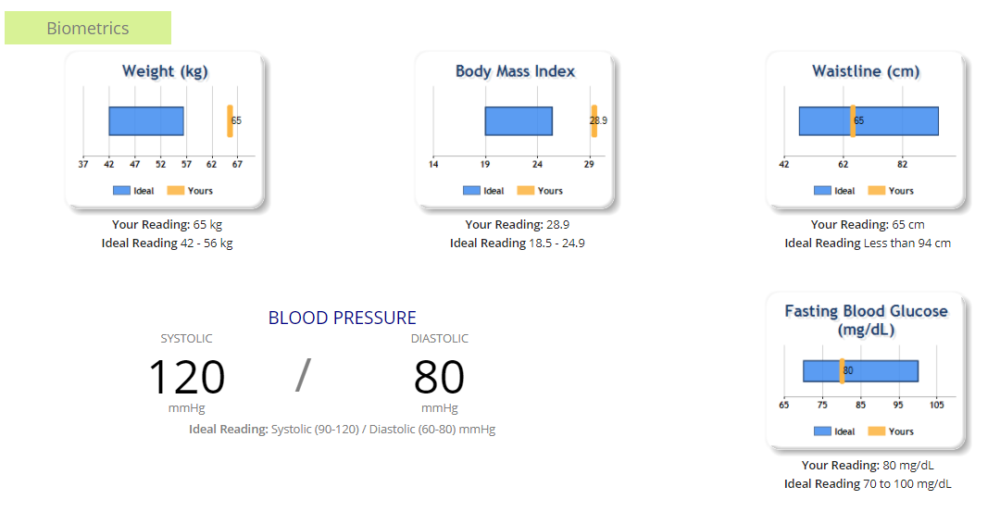Select orange Yours legend swatch under Waistline chart
Image resolution: width=1000 pixels, height=512 pixels.
pos(877,191)
